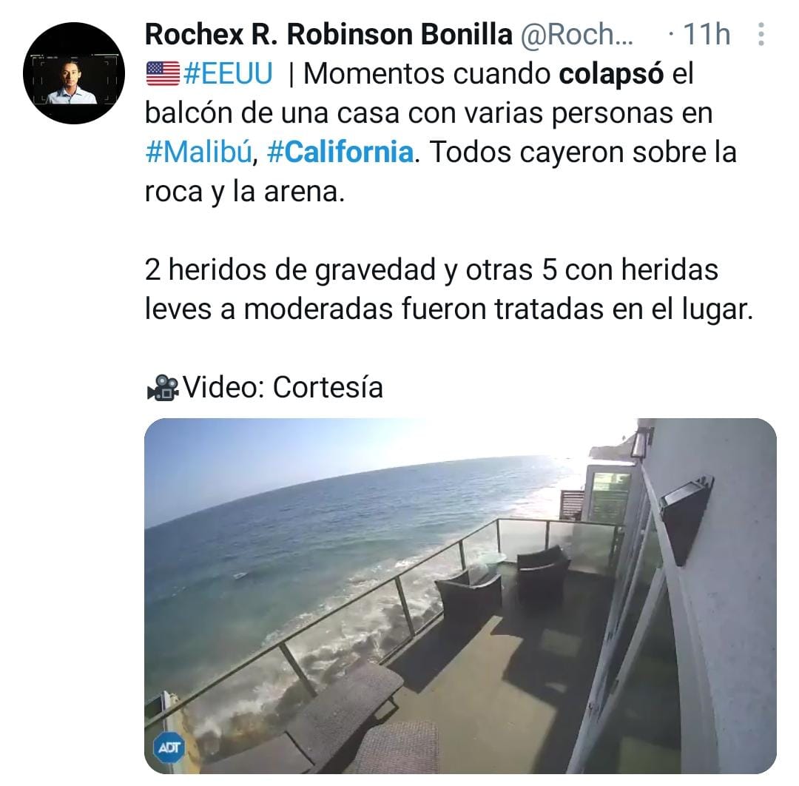Click the US flag emoji

pos(163,73)
